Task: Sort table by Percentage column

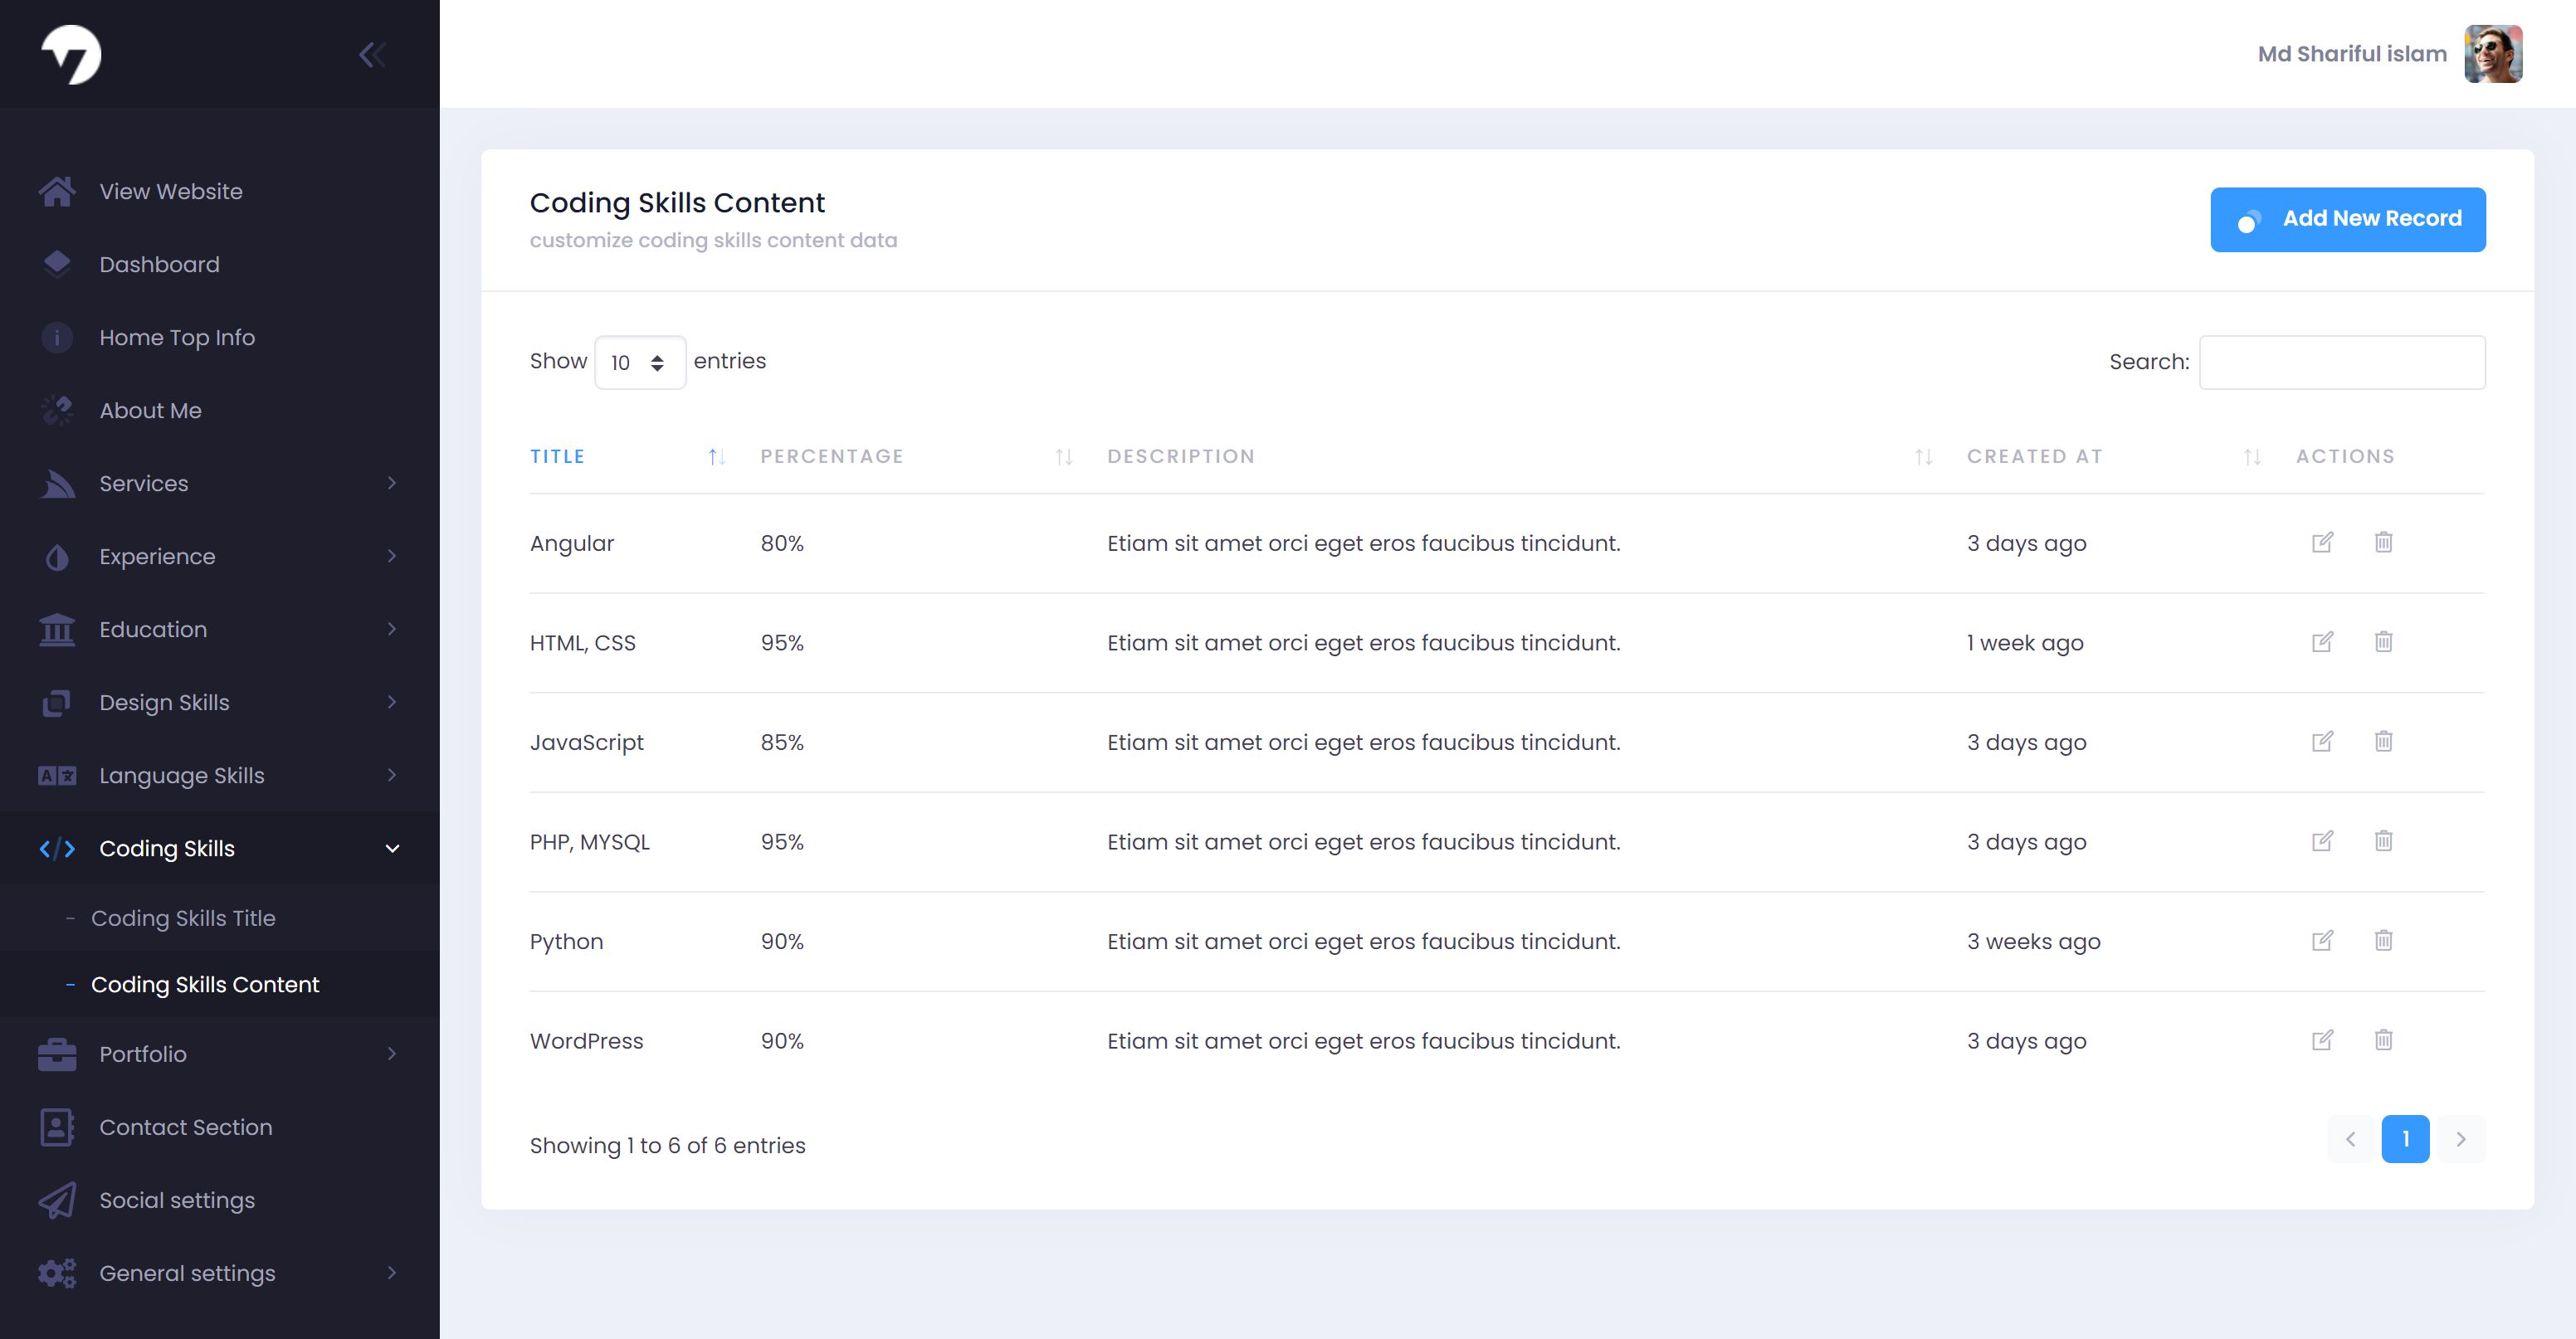Action: coord(831,457)
